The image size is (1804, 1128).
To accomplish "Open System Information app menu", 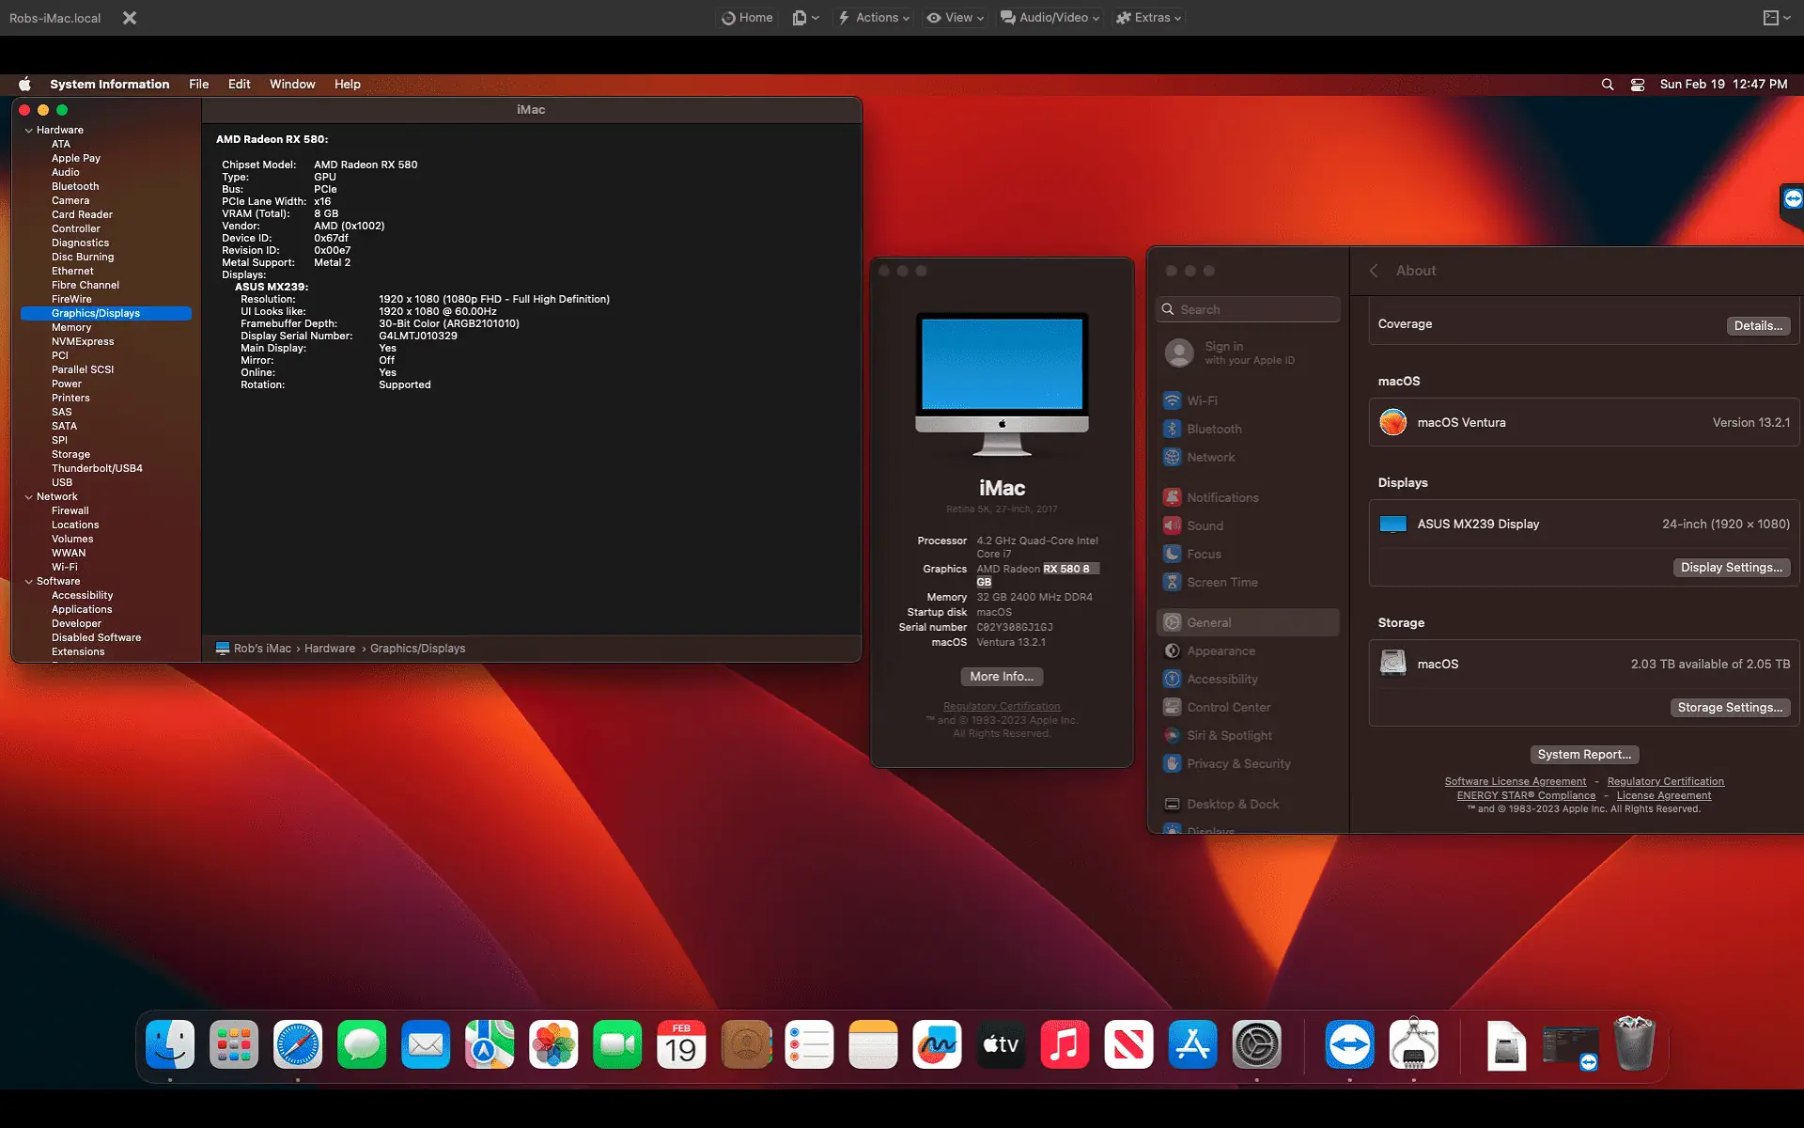I will click(x=110, y=85).
